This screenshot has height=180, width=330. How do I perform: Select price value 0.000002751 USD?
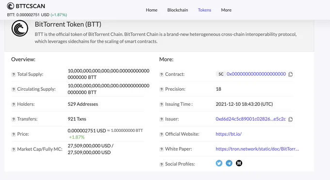coord(87,131)
